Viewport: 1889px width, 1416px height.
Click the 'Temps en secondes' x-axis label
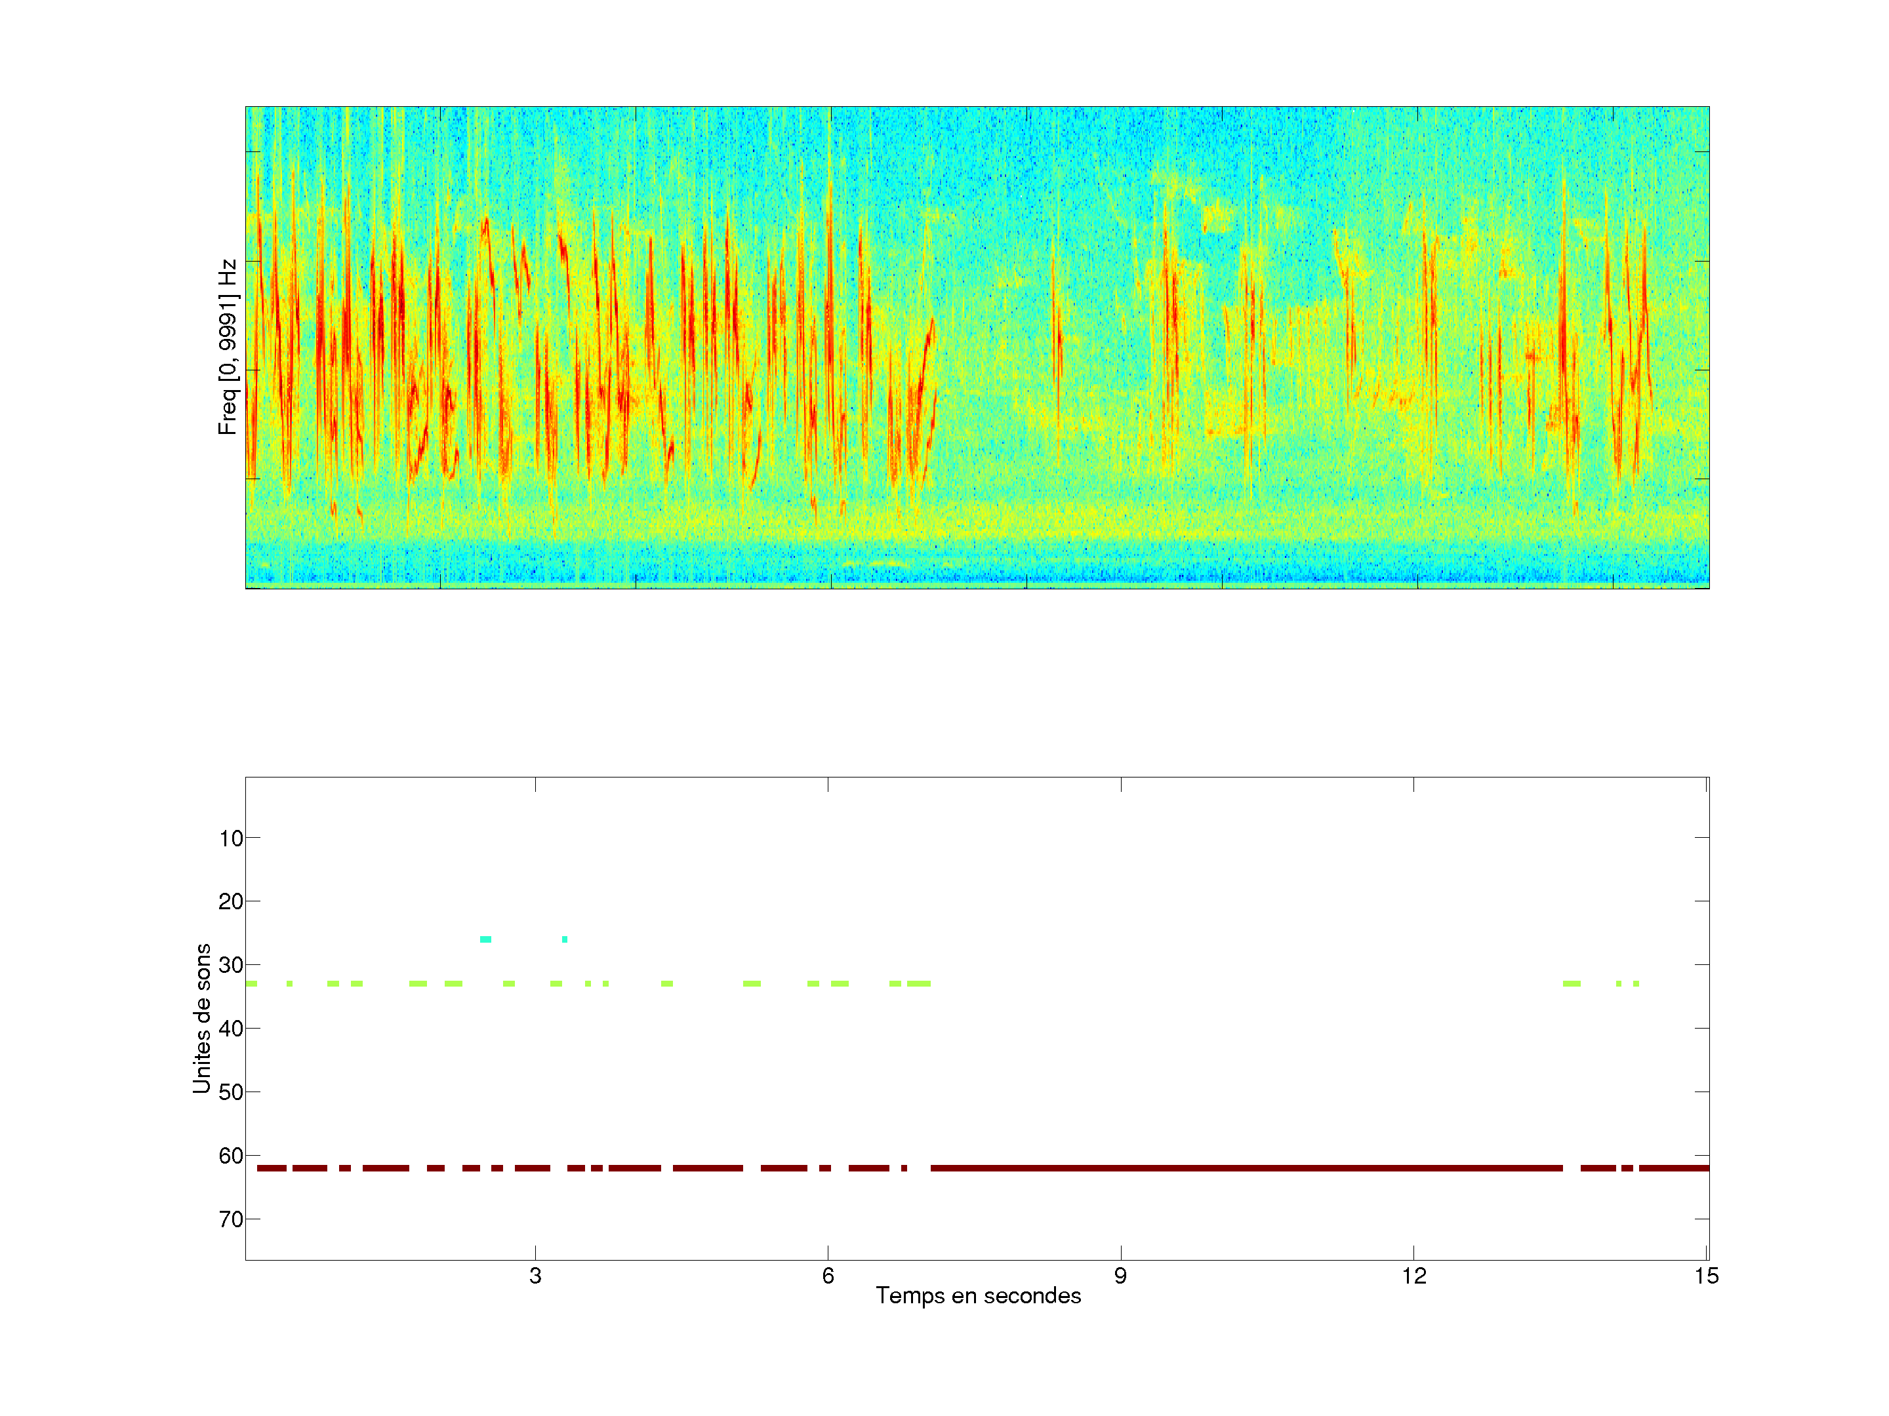[x=978, y=1295]
